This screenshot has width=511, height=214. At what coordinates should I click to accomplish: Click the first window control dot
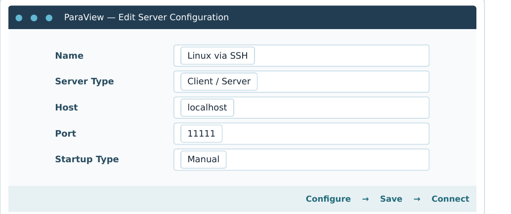tap(19, 18)
